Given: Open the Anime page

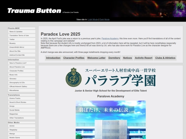Looking at the screenshot, I should [x=22, y=126].
